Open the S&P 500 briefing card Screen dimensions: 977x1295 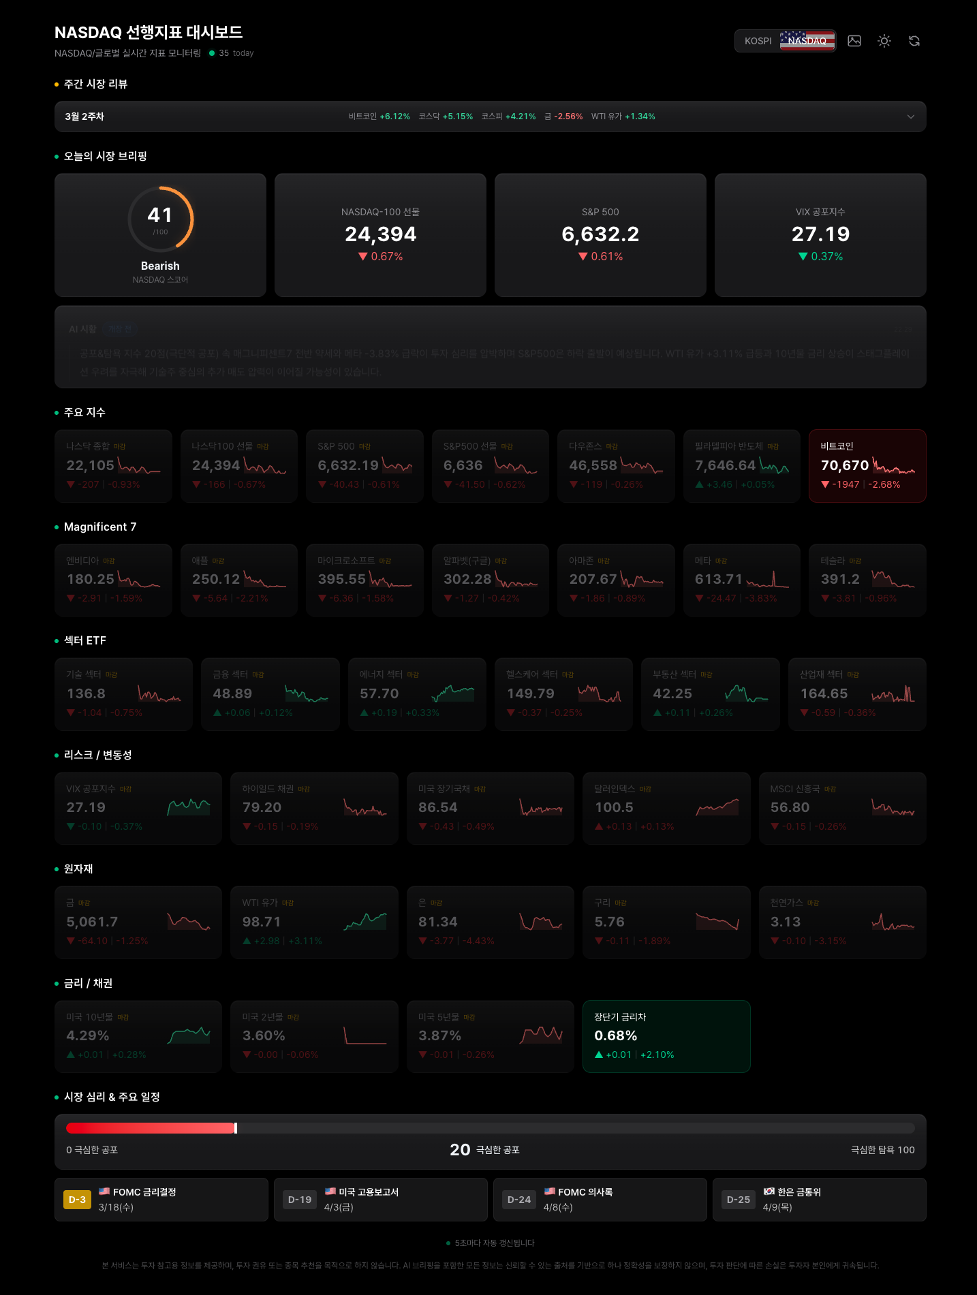[600, 235]
